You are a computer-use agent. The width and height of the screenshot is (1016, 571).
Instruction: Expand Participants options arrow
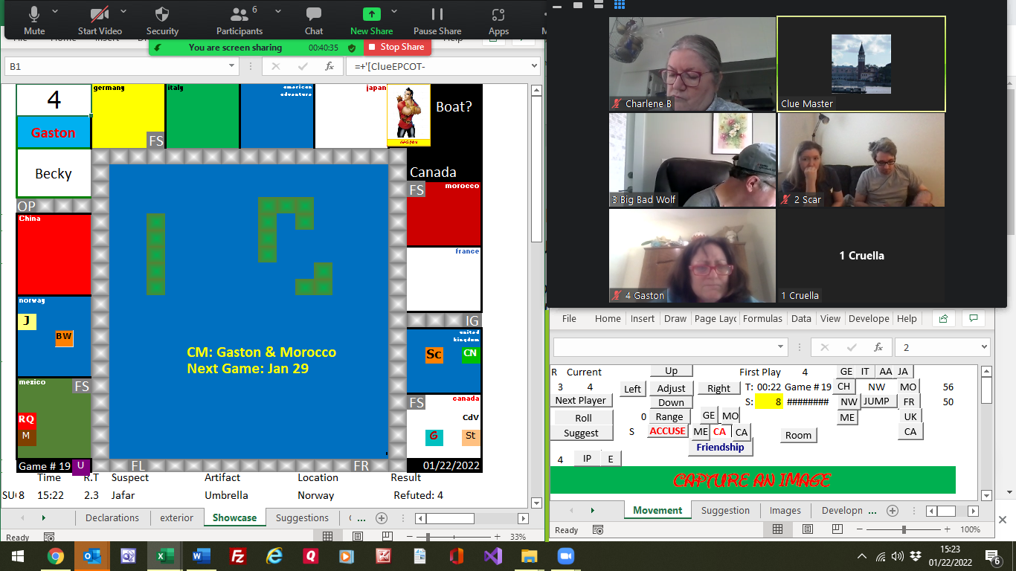(277, 12)
